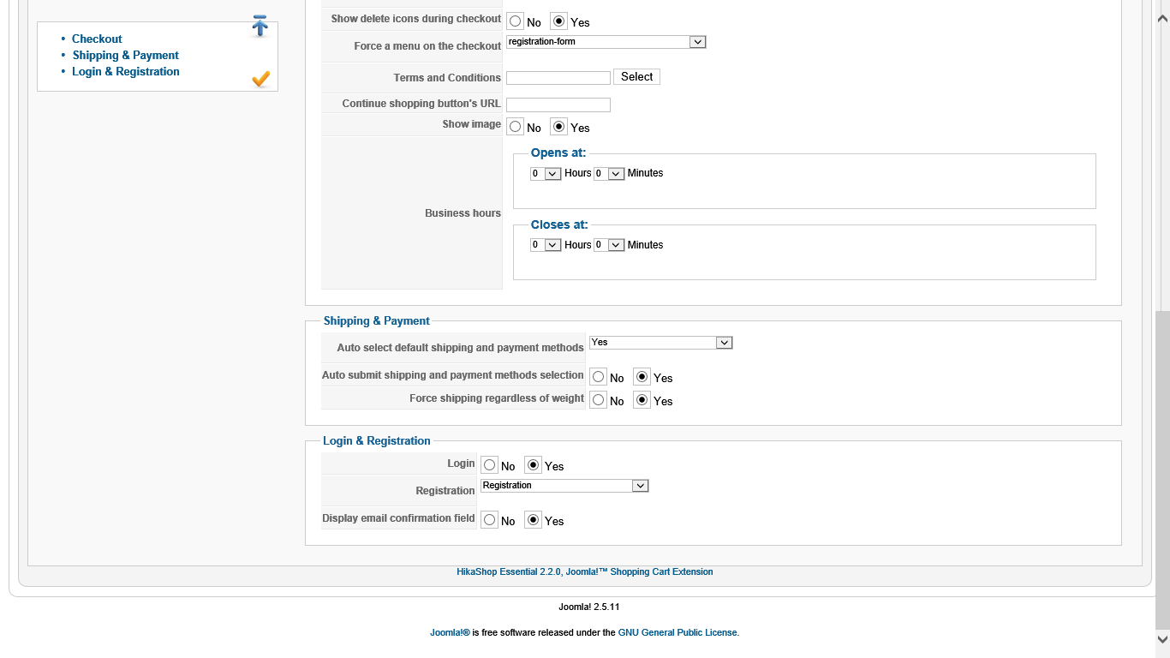Click the orange checkmark save icon

(260, 79)
